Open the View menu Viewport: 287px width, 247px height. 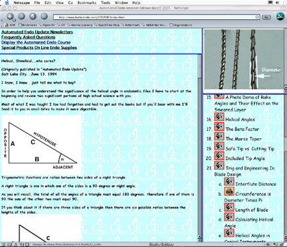(x=60, y=3)
